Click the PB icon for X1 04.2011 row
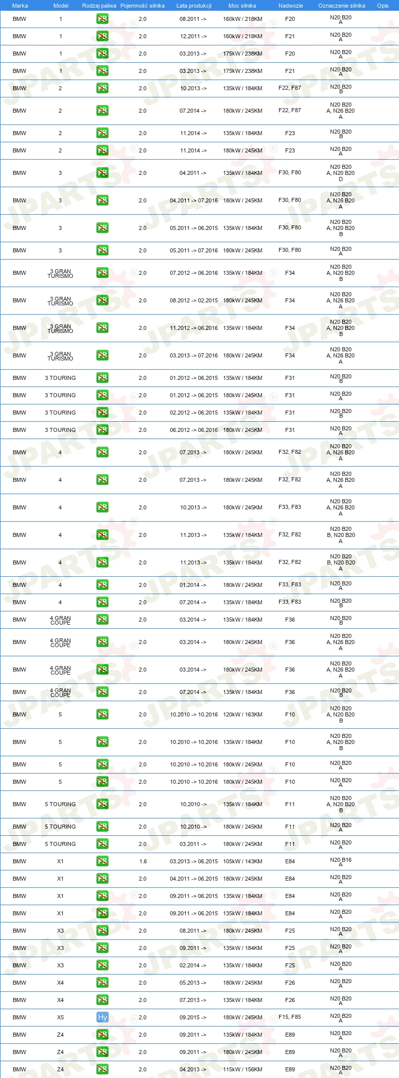This screenshot has width=399, height=1078. tap(102, 879)
